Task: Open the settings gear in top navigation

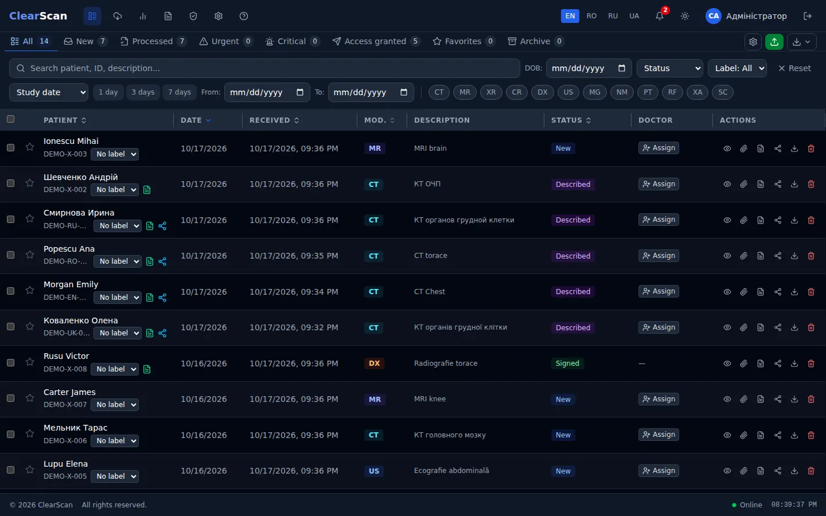Action: 219,16
